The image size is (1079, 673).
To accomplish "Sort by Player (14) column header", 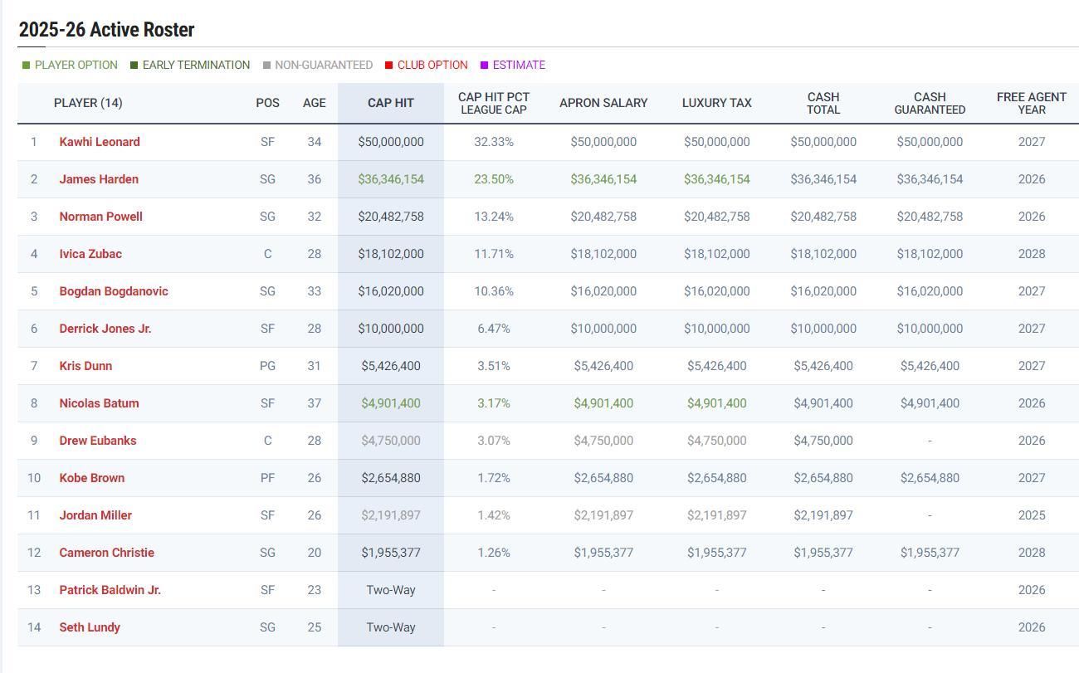I will click(x=88, y=103).
